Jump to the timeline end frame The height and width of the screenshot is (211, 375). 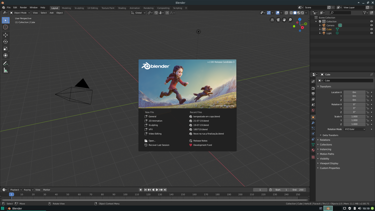pos(165,190)
